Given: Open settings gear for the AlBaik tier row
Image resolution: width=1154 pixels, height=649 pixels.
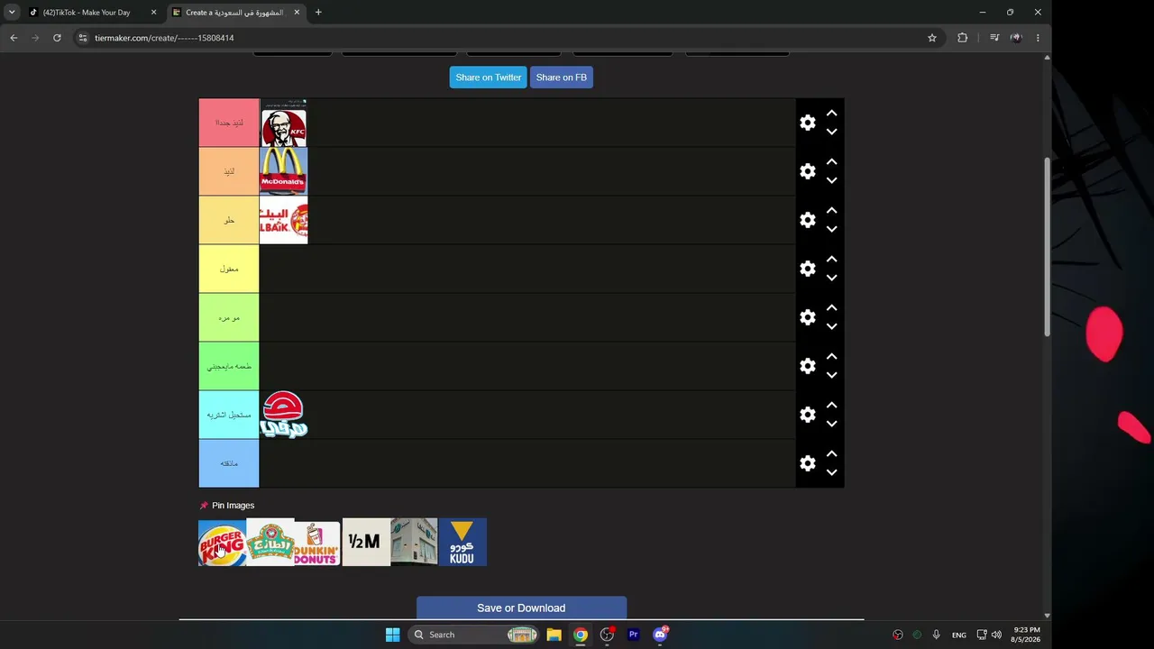Looking at the screenshot, I should tap(808, 220).
